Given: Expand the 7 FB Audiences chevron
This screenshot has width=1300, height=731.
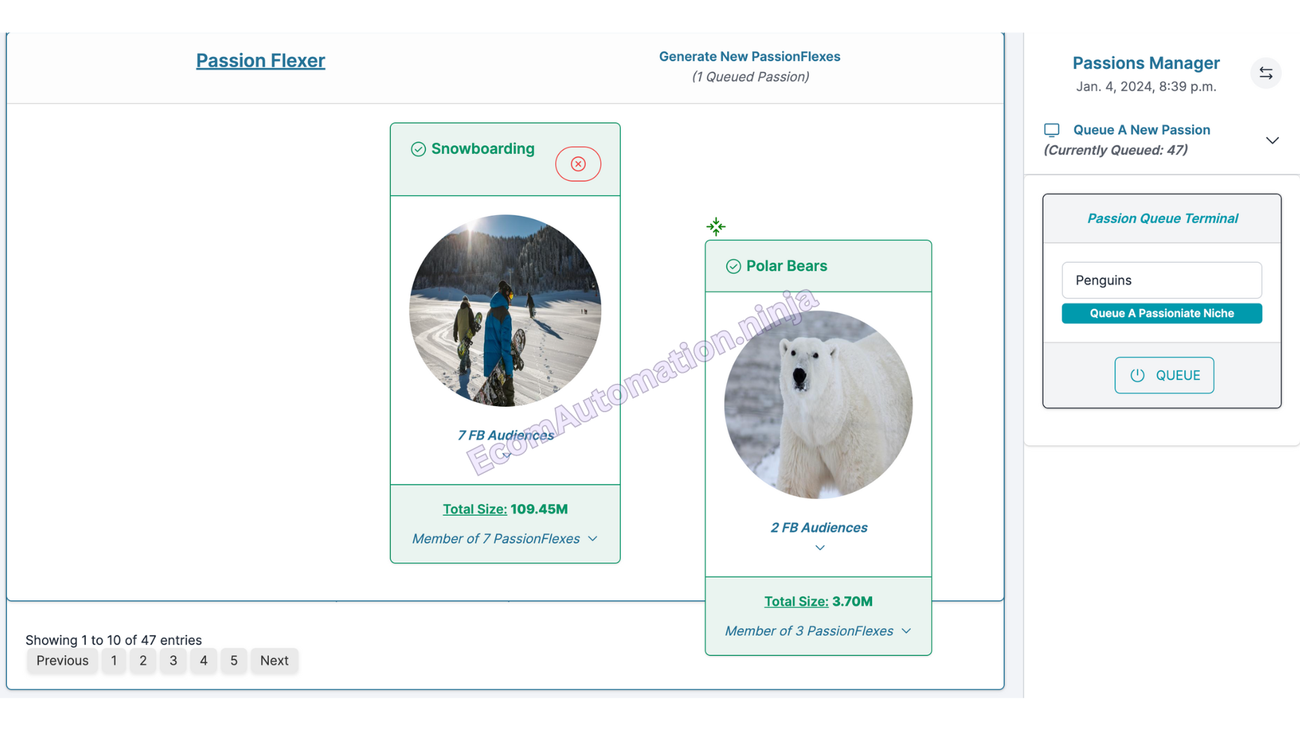Looking at the screenshot, I should [x=506, y=456].
